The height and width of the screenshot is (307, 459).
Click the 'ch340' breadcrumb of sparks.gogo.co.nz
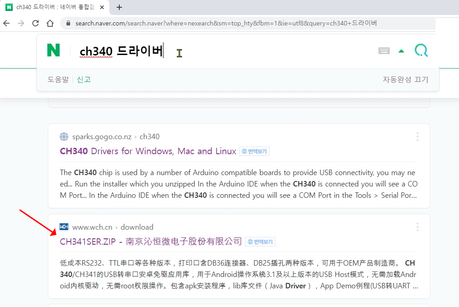pos(149,136)
